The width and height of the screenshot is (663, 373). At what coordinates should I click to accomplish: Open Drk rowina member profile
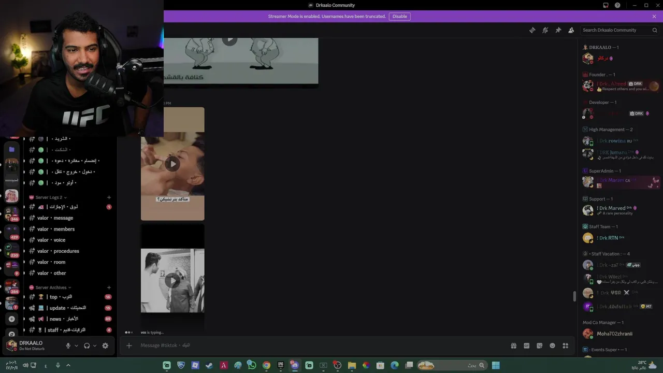[x=620, y=141]
